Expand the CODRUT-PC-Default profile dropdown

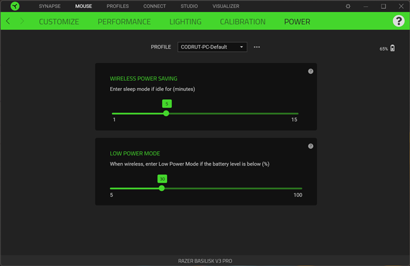point(212,47)
